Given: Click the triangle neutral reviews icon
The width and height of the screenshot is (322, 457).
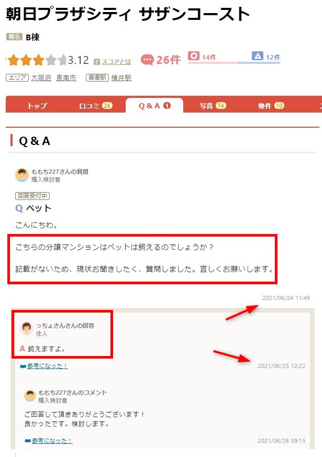Looking at the screenshot, I should 257,55.
